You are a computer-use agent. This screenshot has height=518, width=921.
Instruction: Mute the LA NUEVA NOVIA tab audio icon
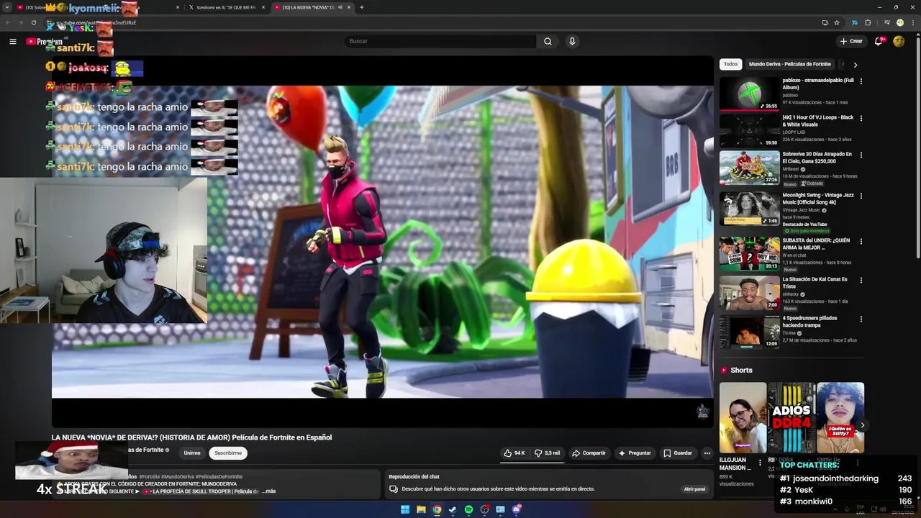click(341, 7)
